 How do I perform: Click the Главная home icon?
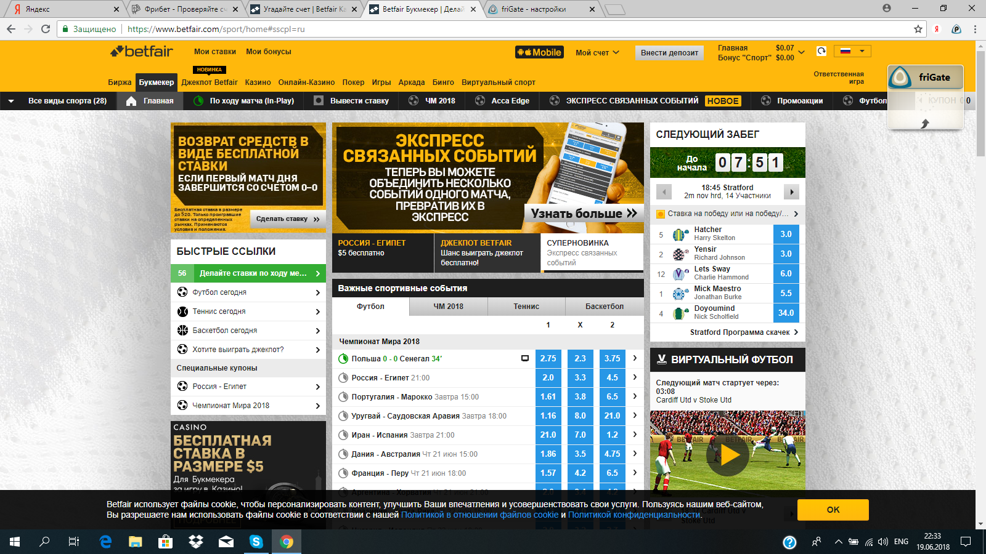(131, 101)
